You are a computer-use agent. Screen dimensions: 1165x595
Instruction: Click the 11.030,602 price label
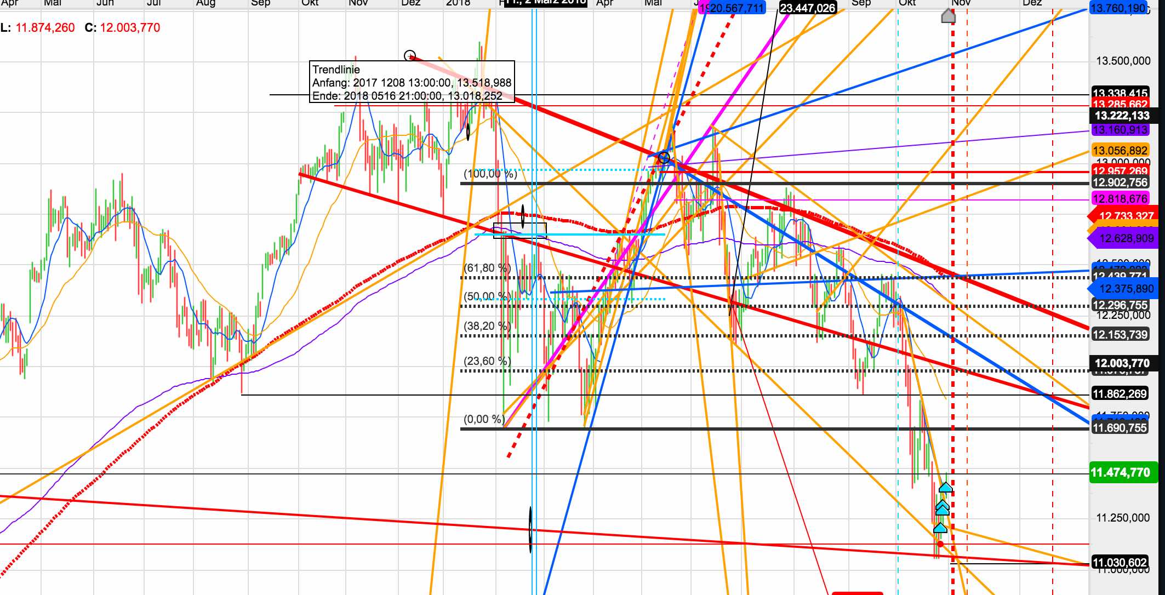click(1120, 563)
